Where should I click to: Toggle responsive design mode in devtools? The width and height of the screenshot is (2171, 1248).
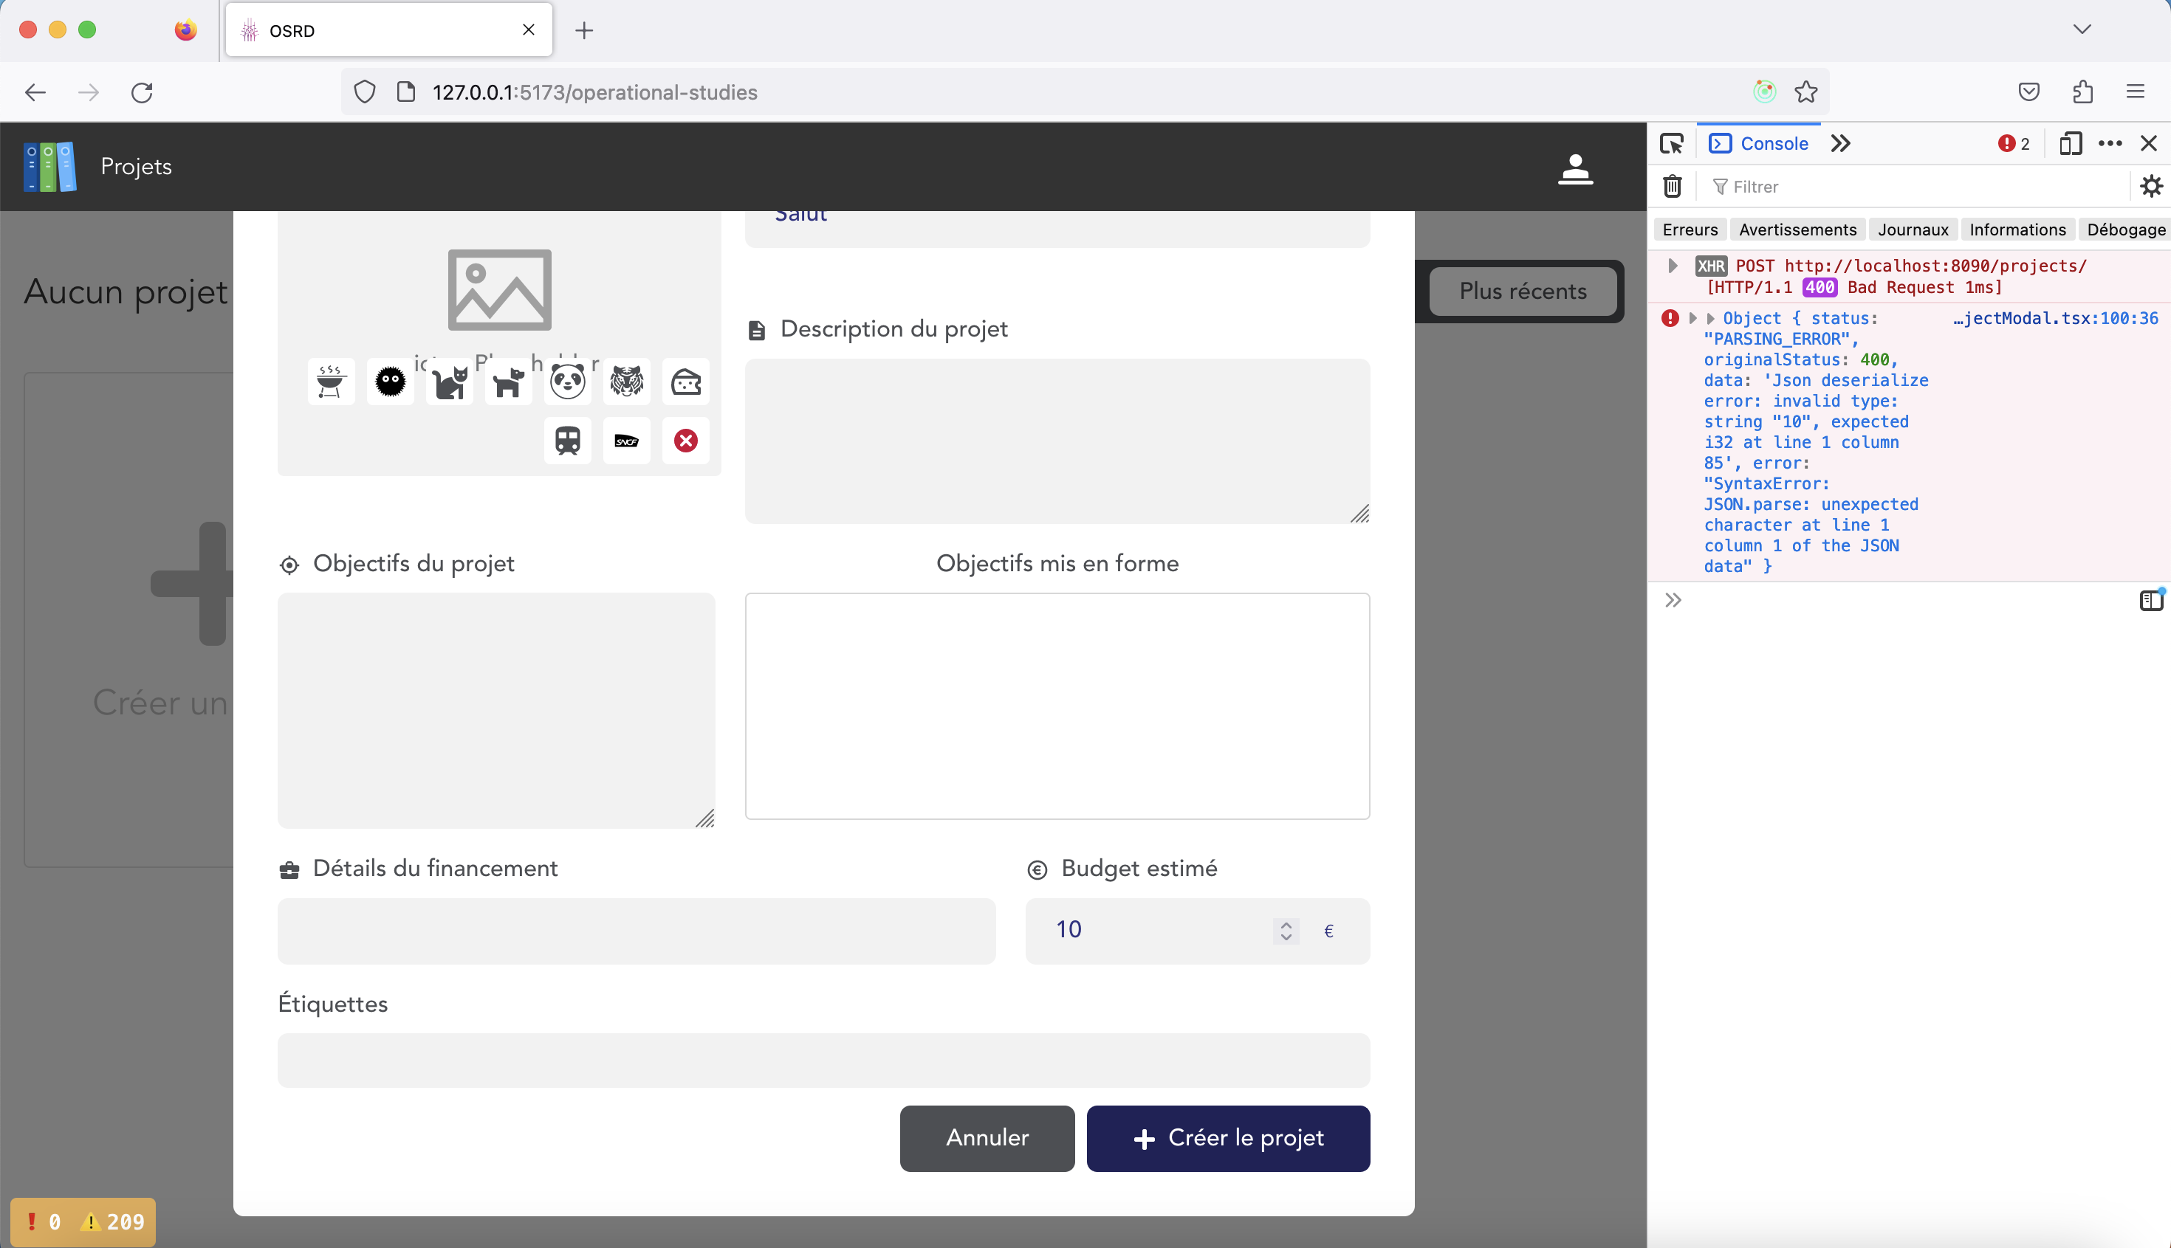tap(2071, 143)
